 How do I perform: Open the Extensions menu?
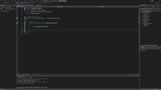[x=32, y=1]
